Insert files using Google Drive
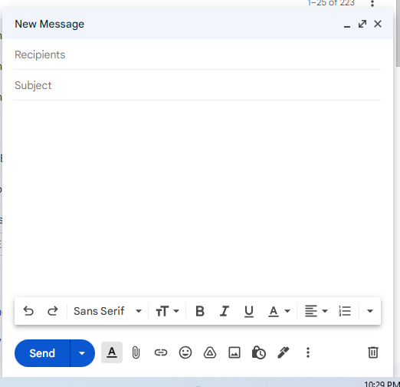This screenshot has width=400, height=387. tap(210, 352)
